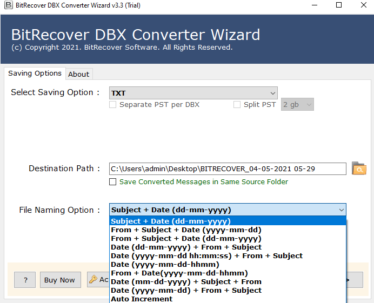Click the key icon on the Activate button

[93, 279]
